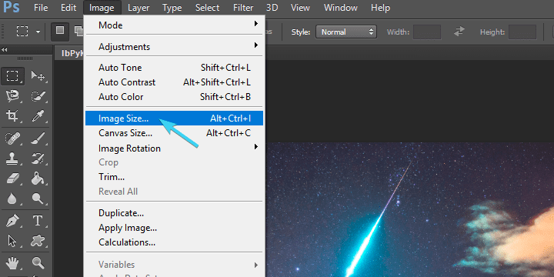Click the Image menu header
Viewport: 554px width, 277px height.
click(x=102, y=8)
